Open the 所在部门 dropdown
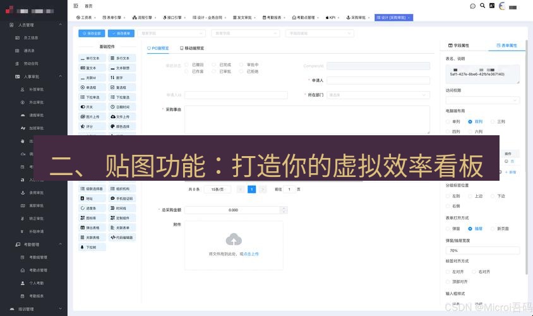 click(378, 95)
